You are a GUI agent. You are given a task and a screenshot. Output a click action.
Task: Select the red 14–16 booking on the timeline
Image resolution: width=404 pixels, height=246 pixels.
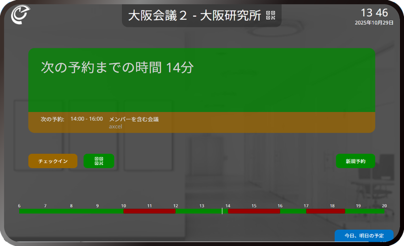tap(254, 211)
